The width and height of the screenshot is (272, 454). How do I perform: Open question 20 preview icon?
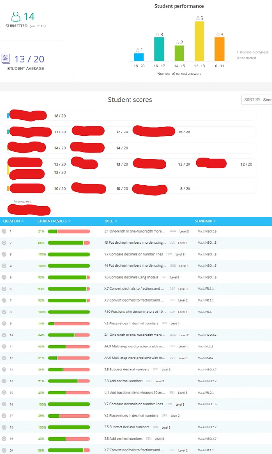(x=4, y=450)
